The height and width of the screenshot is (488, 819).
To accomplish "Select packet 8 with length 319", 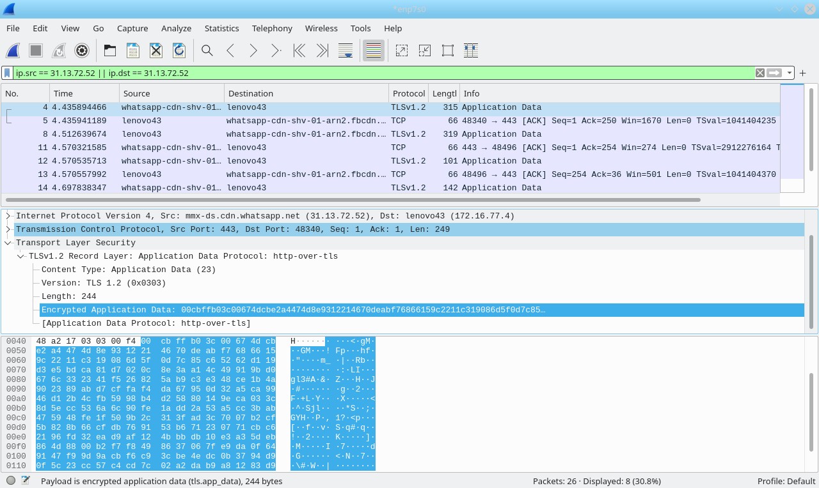I will tap(390, 134).
